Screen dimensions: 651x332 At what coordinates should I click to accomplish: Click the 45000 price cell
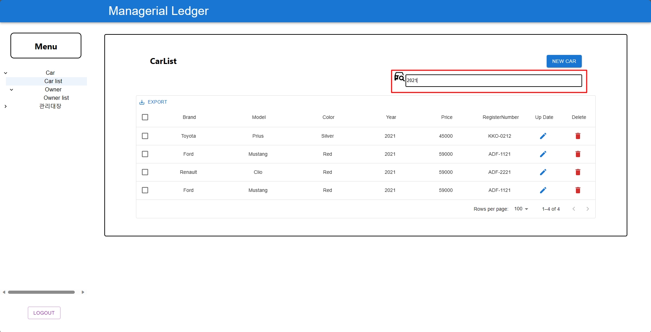446,136
